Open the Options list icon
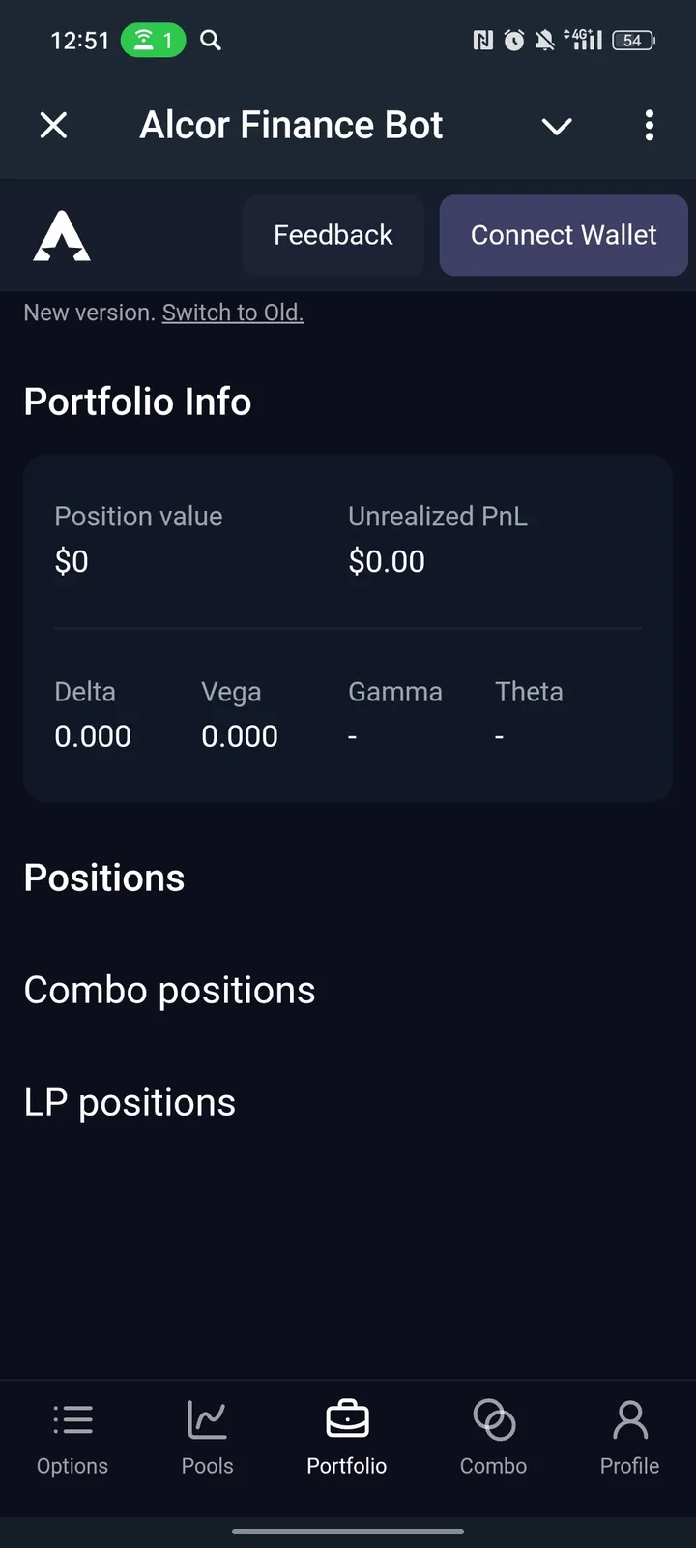This screenshot has height=1548, width=696. pos(72,1420)
